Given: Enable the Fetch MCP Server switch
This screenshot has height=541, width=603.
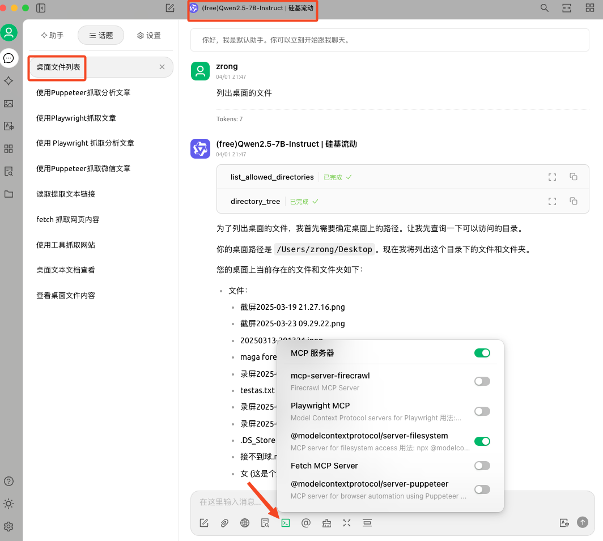Looking at the screenshot, I should [x=482, y=466].
